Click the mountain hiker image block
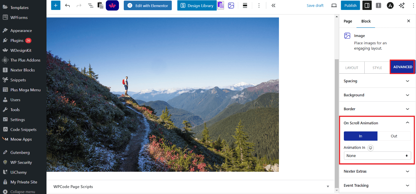The height and width of the screenshot is (194, 416). [162, 94]
